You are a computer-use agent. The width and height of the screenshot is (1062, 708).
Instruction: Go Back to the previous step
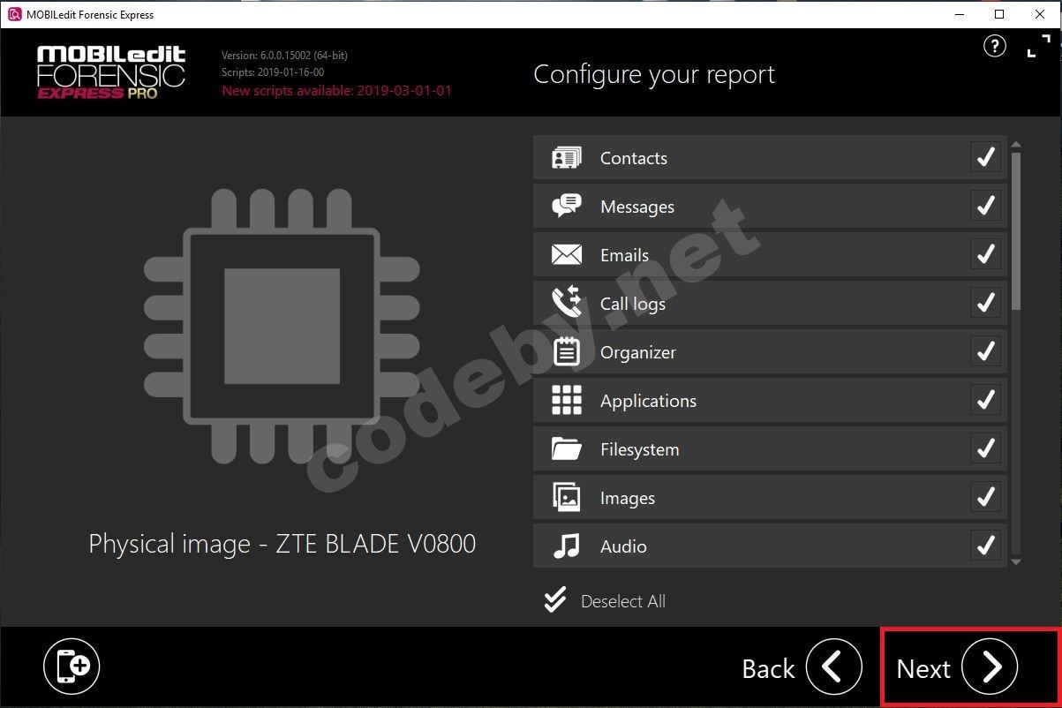click(x=833, y=667)
